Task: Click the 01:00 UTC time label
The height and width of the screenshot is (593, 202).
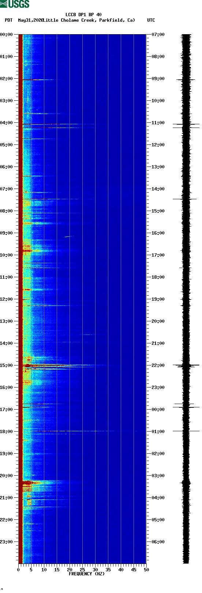Action: pos(158,432)
